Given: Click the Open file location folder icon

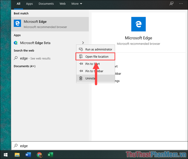Looking at the screenshot, I should tap(81, 56).
